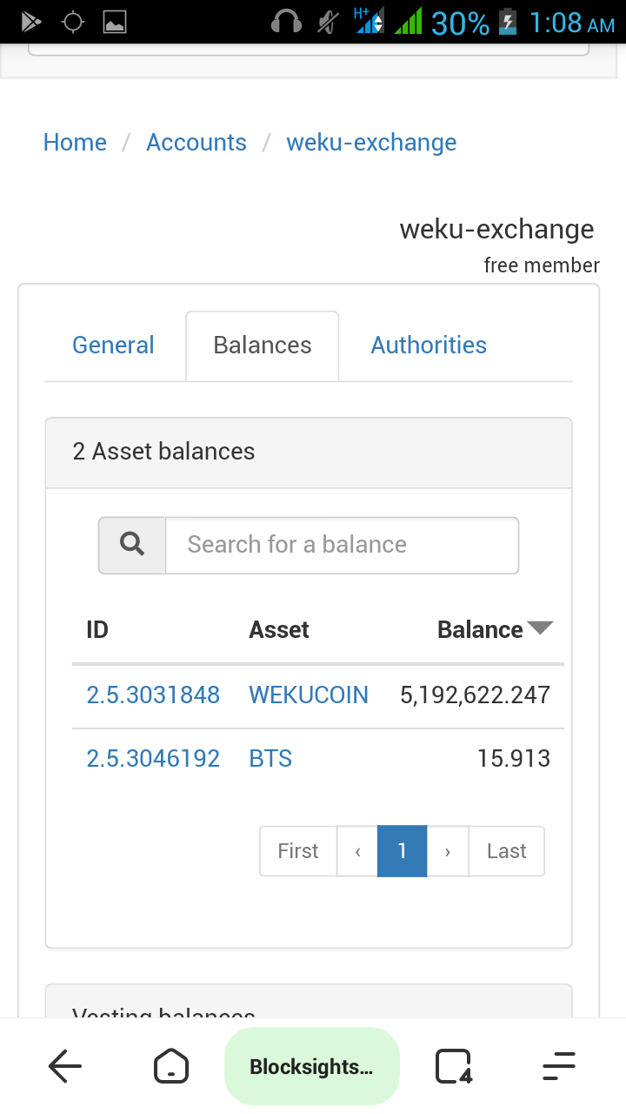Tap the image notification icon in status bar
This screenshot has height=1114, width=626.
coord(115,22)
